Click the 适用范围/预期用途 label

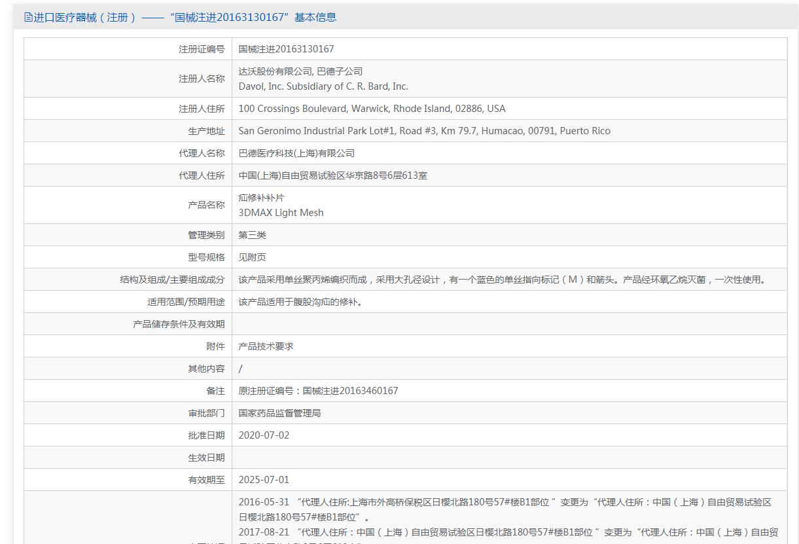tap(186, 302)
